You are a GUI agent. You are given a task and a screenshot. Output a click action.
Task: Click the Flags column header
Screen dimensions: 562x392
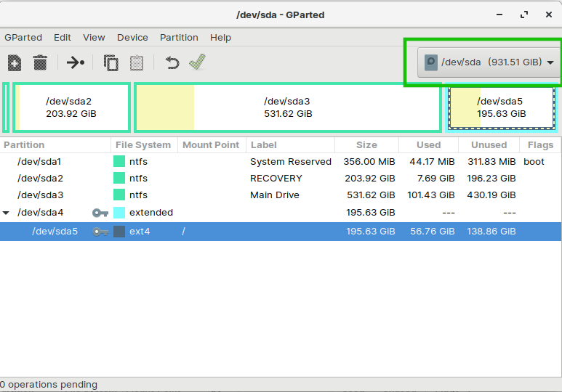pos(540,145)
